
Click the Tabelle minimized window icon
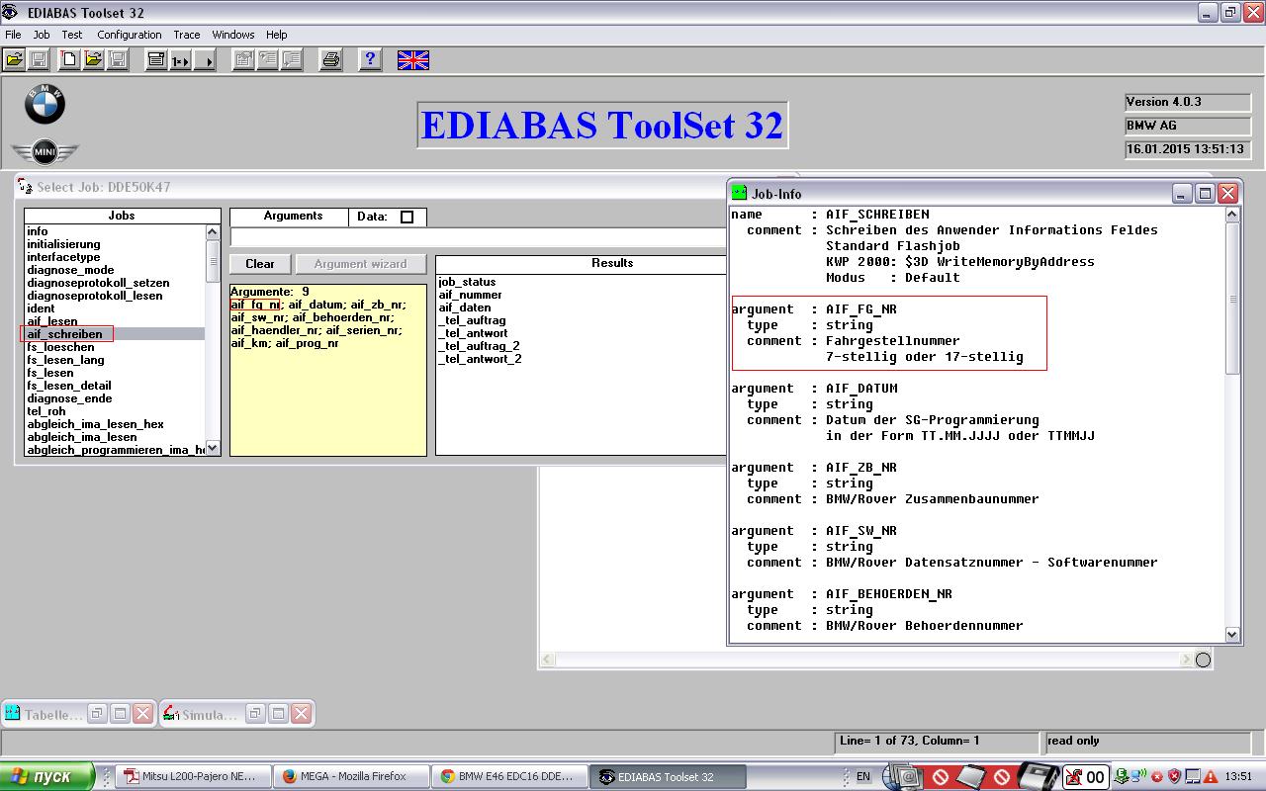12,713
